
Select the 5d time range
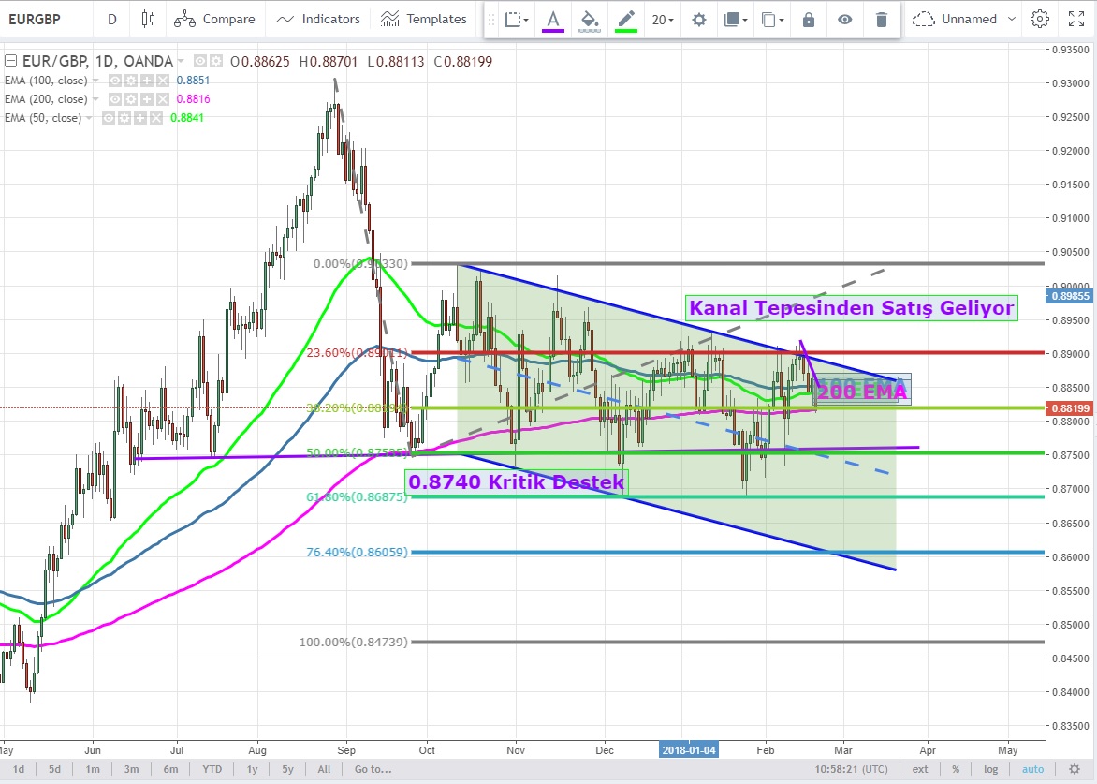coord(54,769)
